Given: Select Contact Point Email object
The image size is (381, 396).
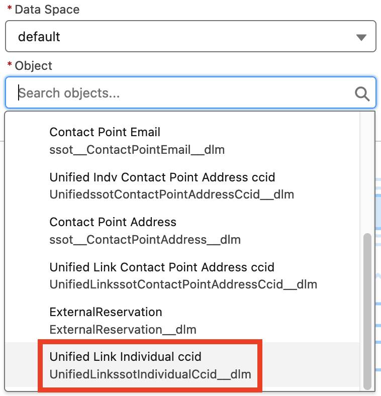Looking at the screenshot, I should [182, 141].
